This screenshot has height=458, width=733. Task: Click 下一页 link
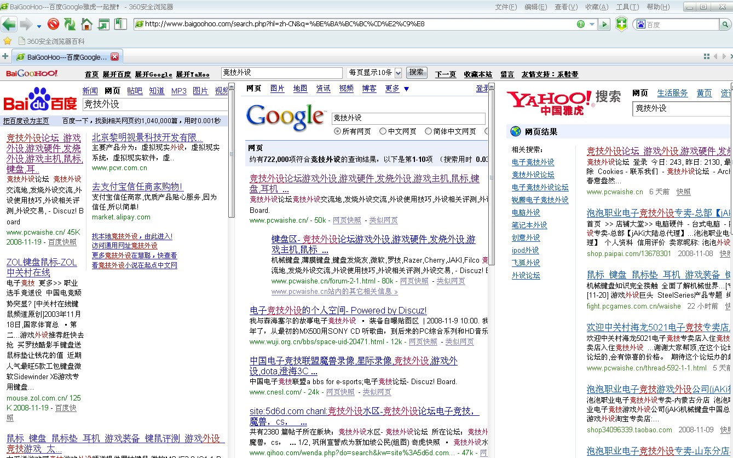click(446, 74)
